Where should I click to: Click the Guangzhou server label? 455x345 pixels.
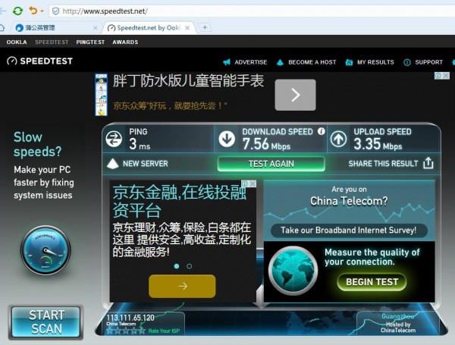pos(398,316)
